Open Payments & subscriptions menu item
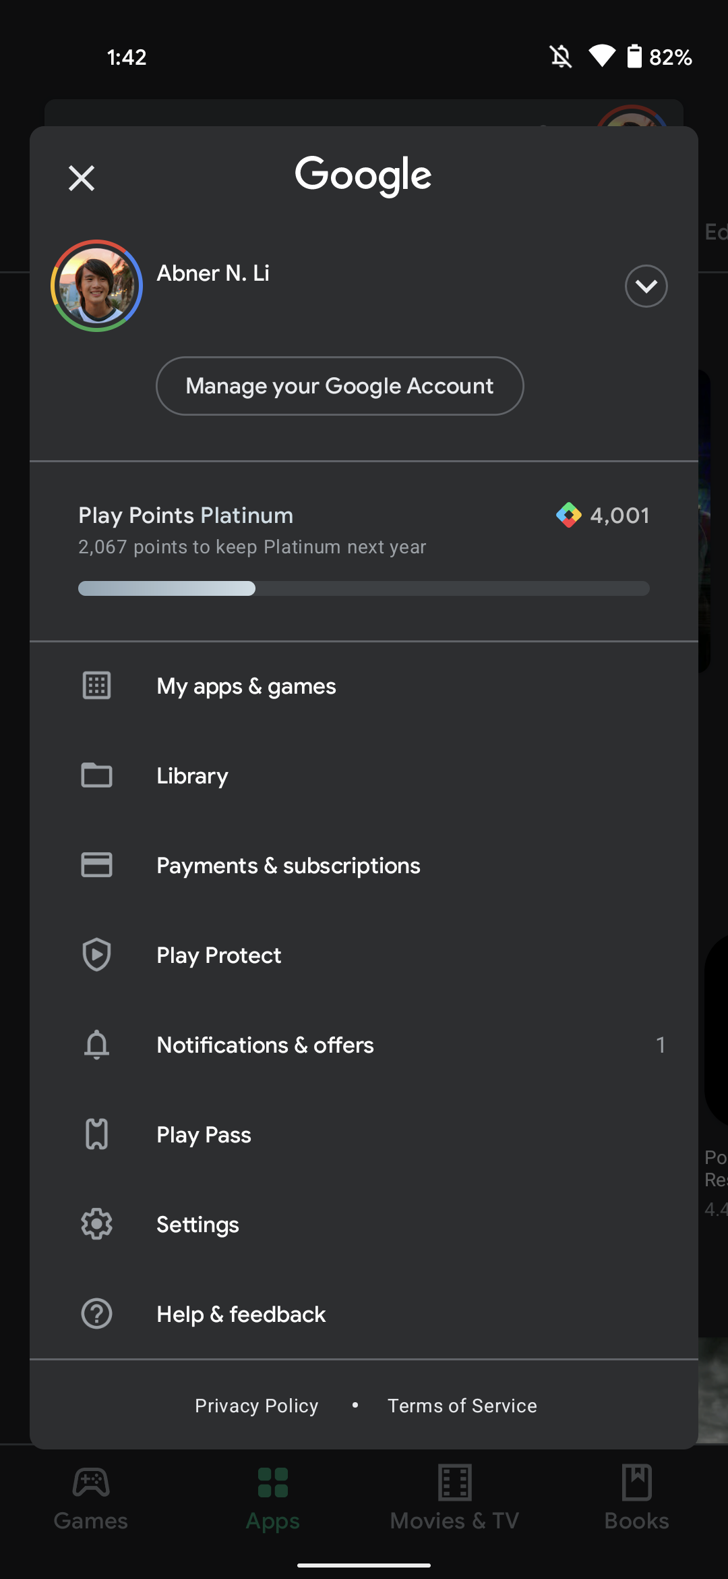 click(289, 866)
